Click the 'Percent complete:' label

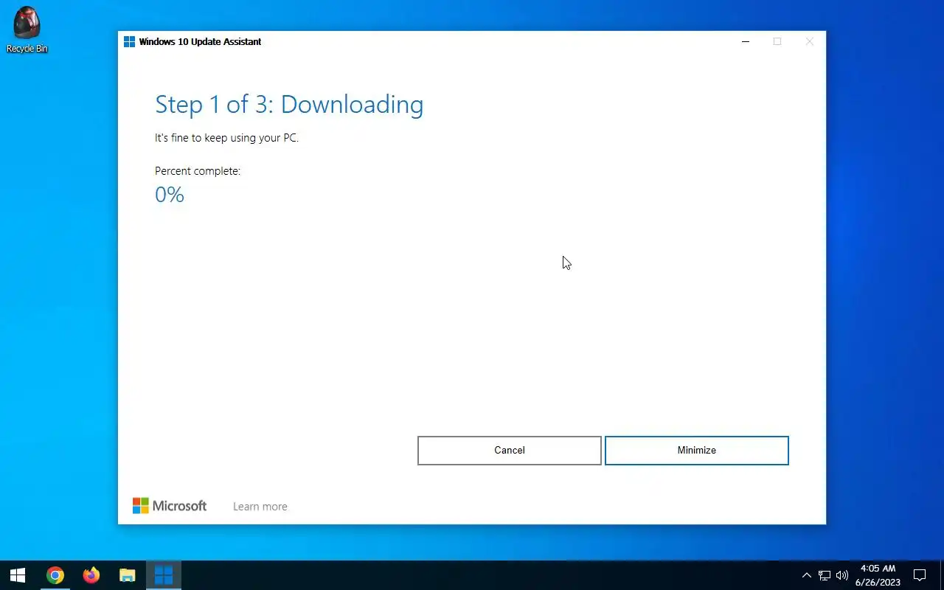[x=198, y=171]
